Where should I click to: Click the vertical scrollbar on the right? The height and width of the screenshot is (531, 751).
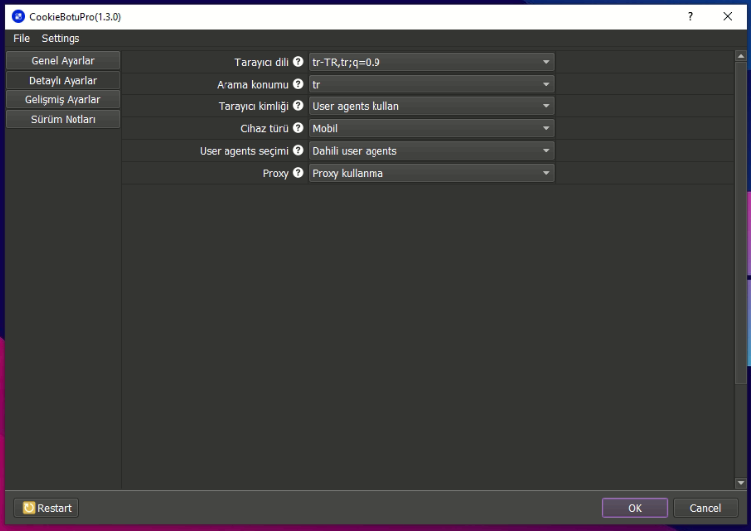pos(740,219)
